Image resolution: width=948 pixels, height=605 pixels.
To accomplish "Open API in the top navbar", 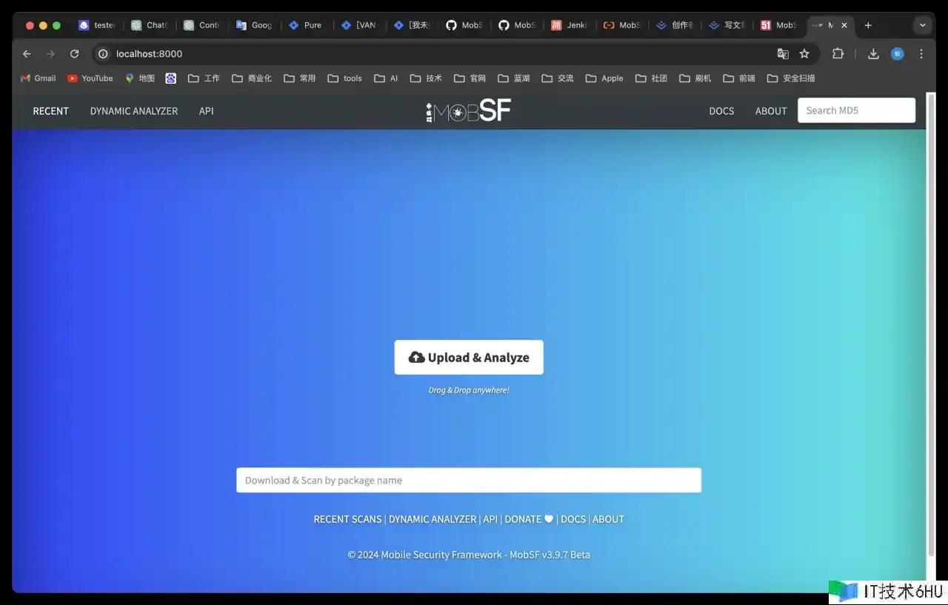I will (206, 111).
